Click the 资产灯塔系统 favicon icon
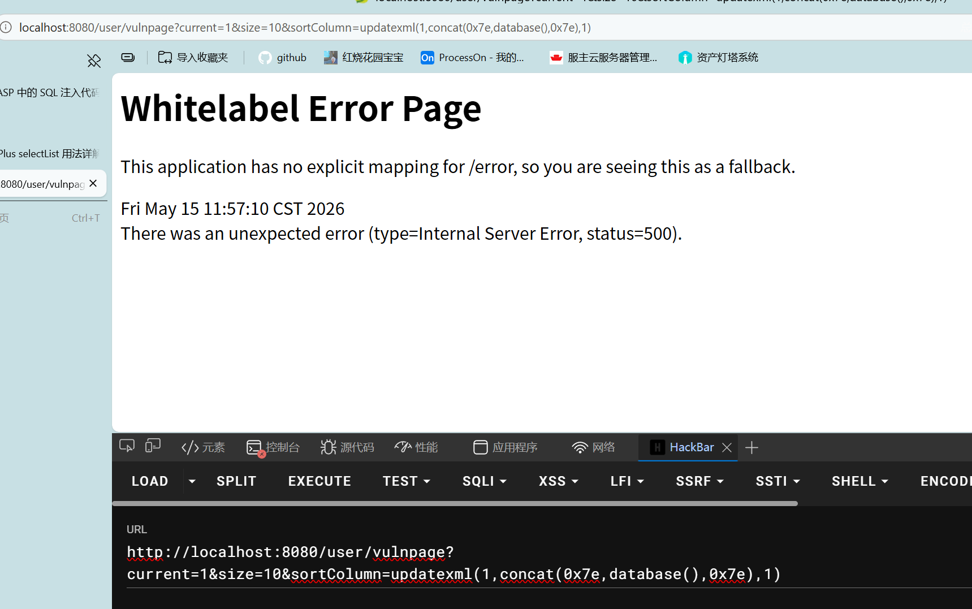 [x=685, y=58]
